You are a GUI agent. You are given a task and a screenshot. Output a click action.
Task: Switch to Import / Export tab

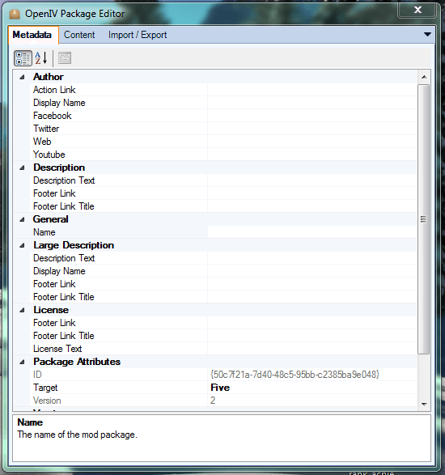point(138,35)
